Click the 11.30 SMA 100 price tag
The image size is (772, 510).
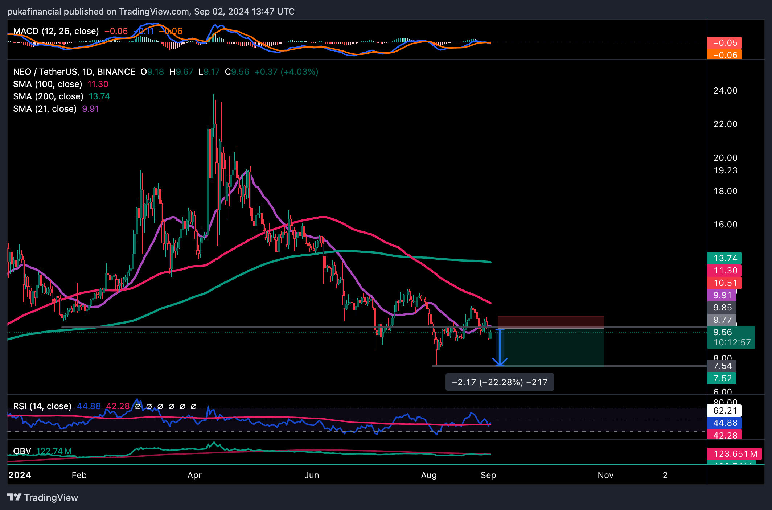pos(724,271)
